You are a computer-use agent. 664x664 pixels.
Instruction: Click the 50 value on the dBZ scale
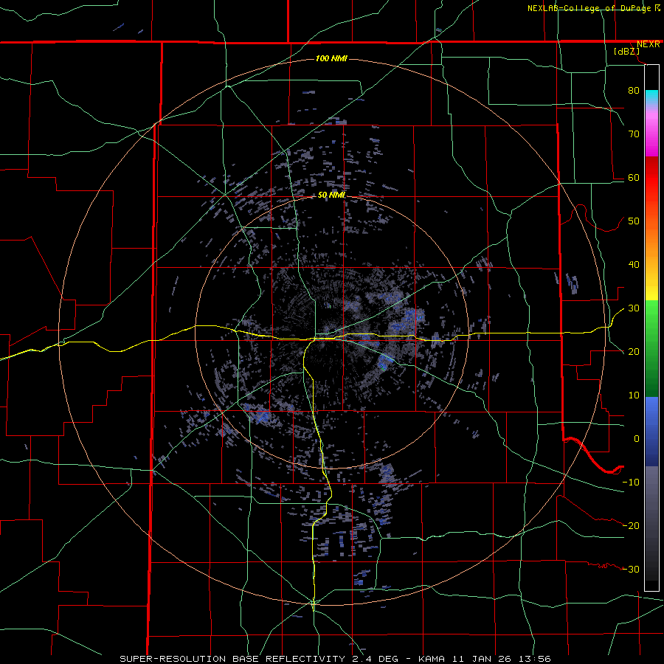(x=634, y=221)
